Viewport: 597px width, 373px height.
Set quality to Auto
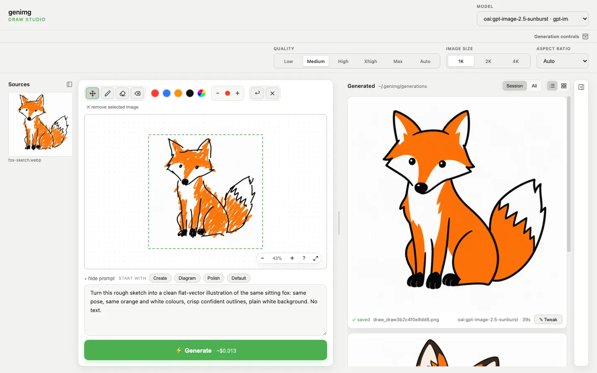click(425, 61)
